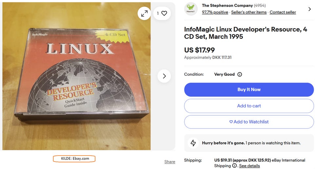The height and width of the screenshot is (169, 315).
Task: Expand seller details with the right chevron
Action: (309, 9)
